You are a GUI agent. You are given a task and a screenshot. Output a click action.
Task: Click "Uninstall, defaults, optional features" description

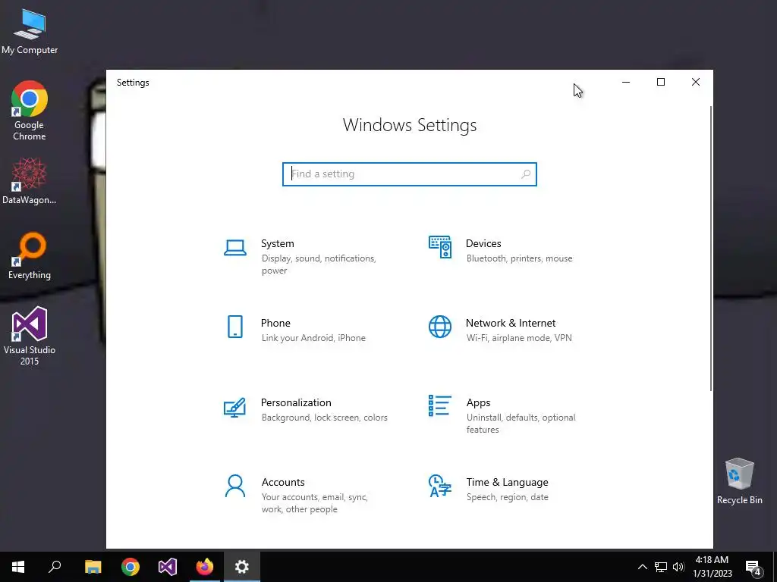521,423
